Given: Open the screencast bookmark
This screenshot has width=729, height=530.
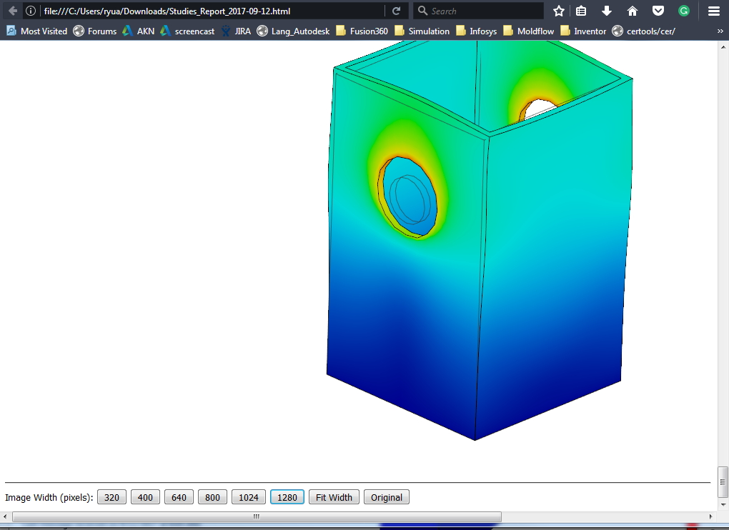Looking at the screenshot, I should pyautogui.click(x=187, y=31).
